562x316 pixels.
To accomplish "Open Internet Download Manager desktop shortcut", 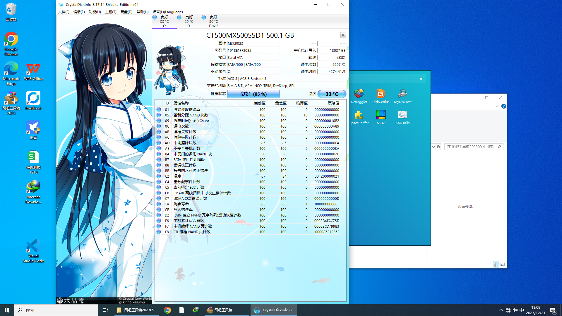I will [33, 192].
